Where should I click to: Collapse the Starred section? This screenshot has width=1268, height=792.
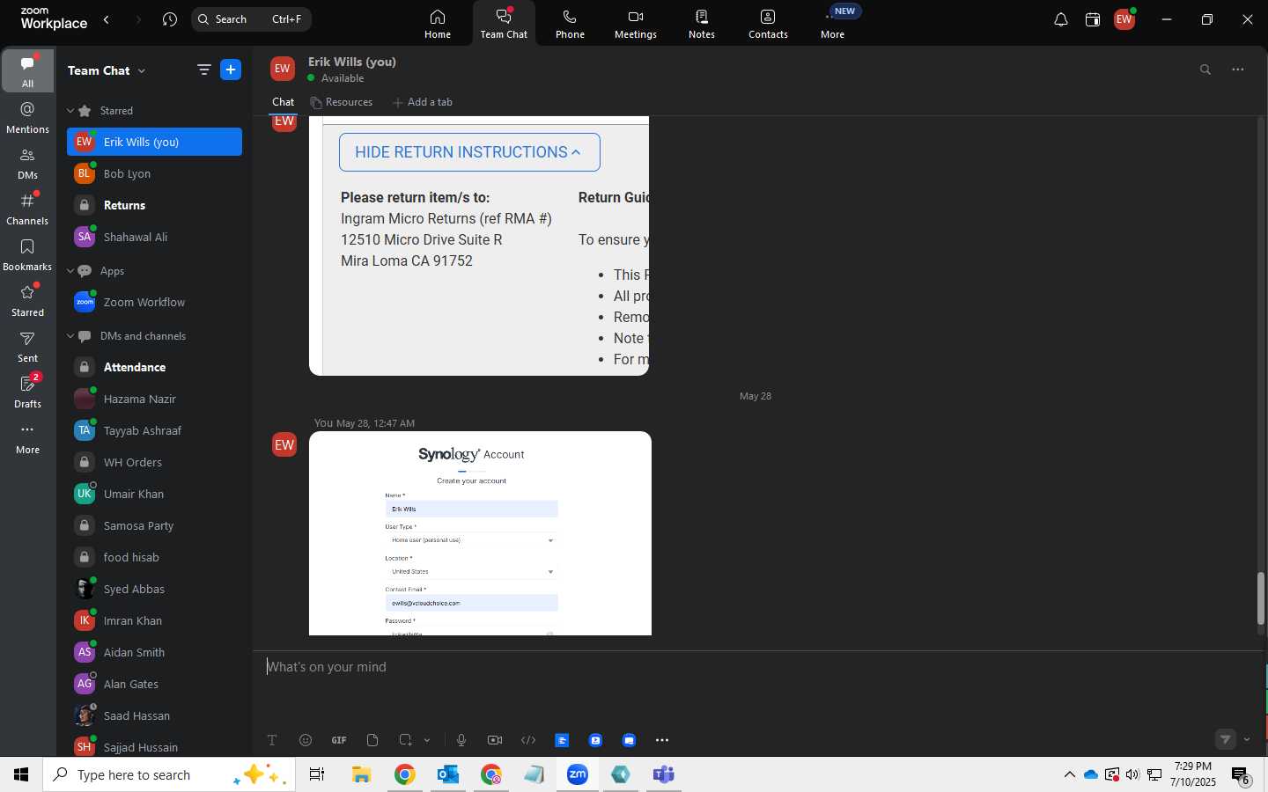pos(70,111)
